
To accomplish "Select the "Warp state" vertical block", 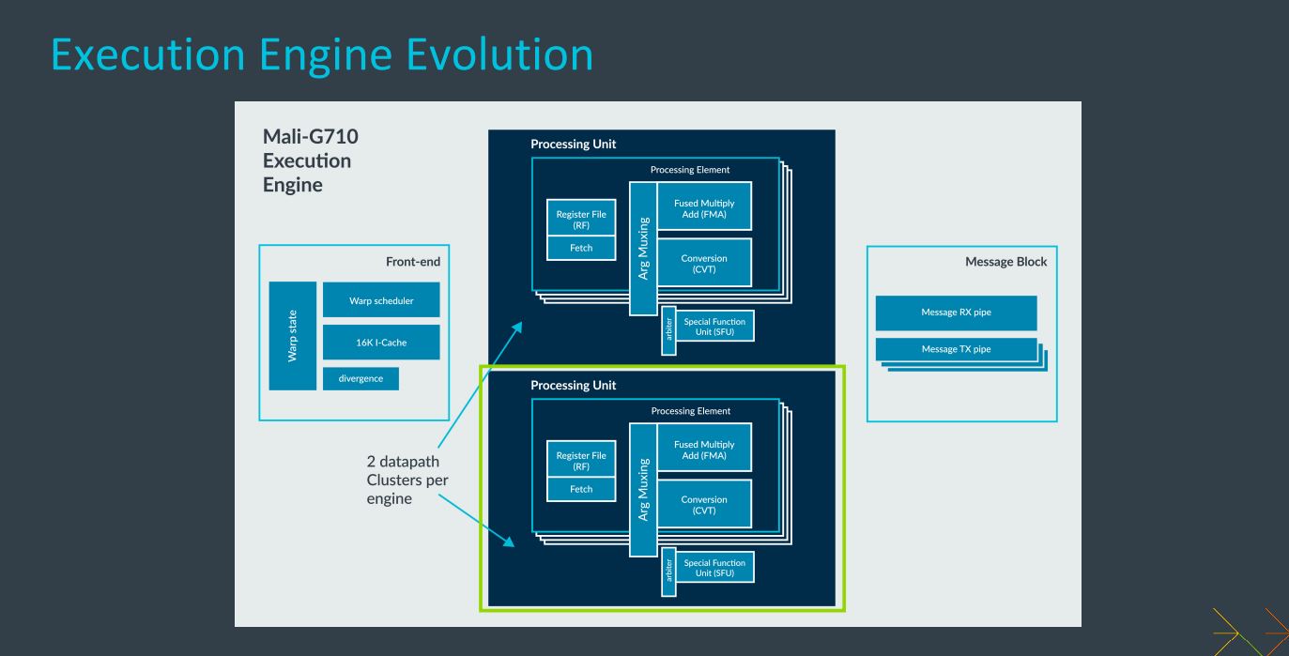I will [292, 335].
